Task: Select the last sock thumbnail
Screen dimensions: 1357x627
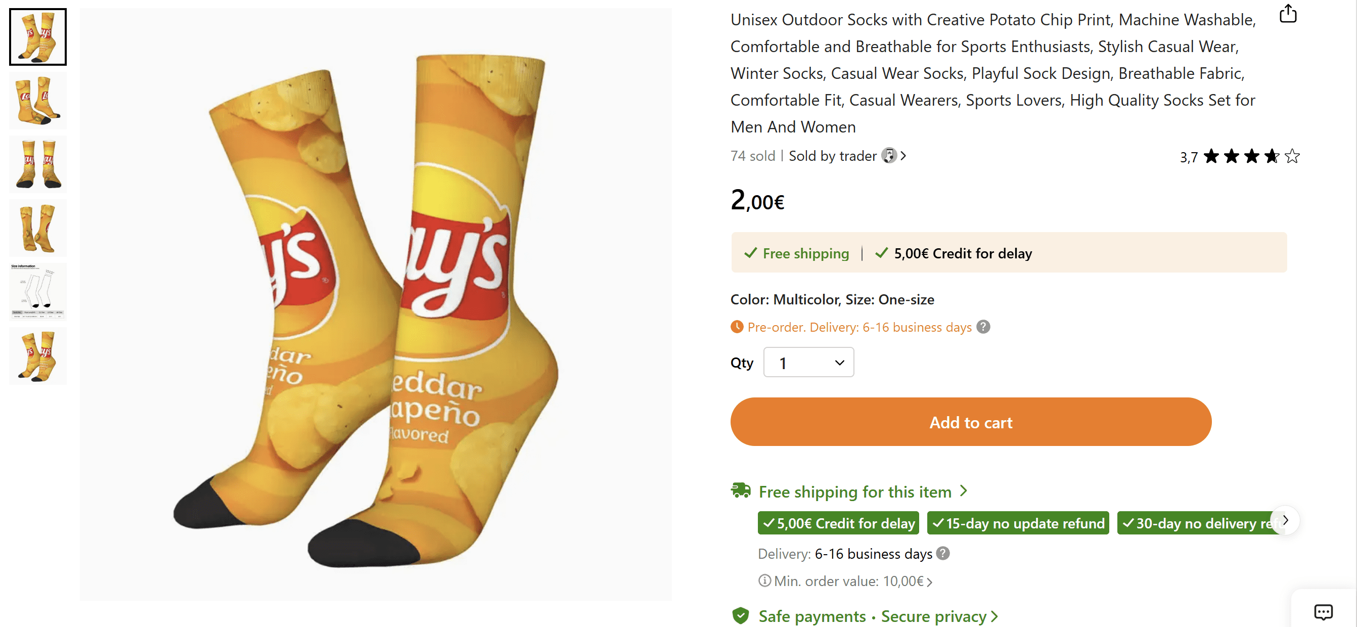Action: [38, 355]
